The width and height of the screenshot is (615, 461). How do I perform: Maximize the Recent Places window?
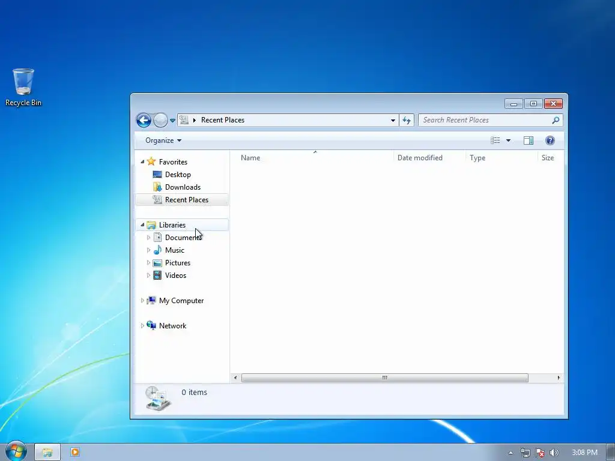tap(533, 103)
